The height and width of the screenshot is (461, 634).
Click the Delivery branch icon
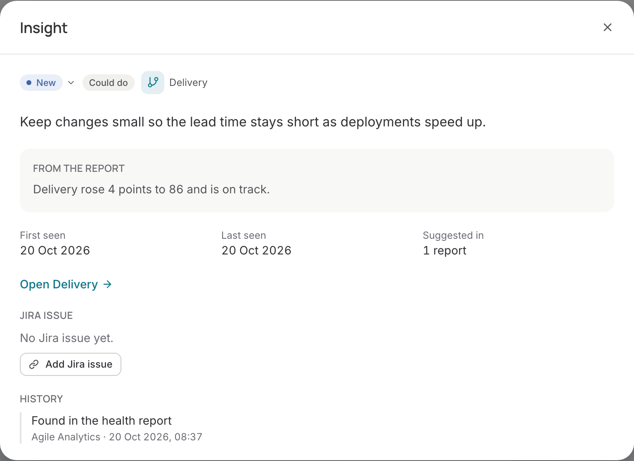tap(153, 83)
